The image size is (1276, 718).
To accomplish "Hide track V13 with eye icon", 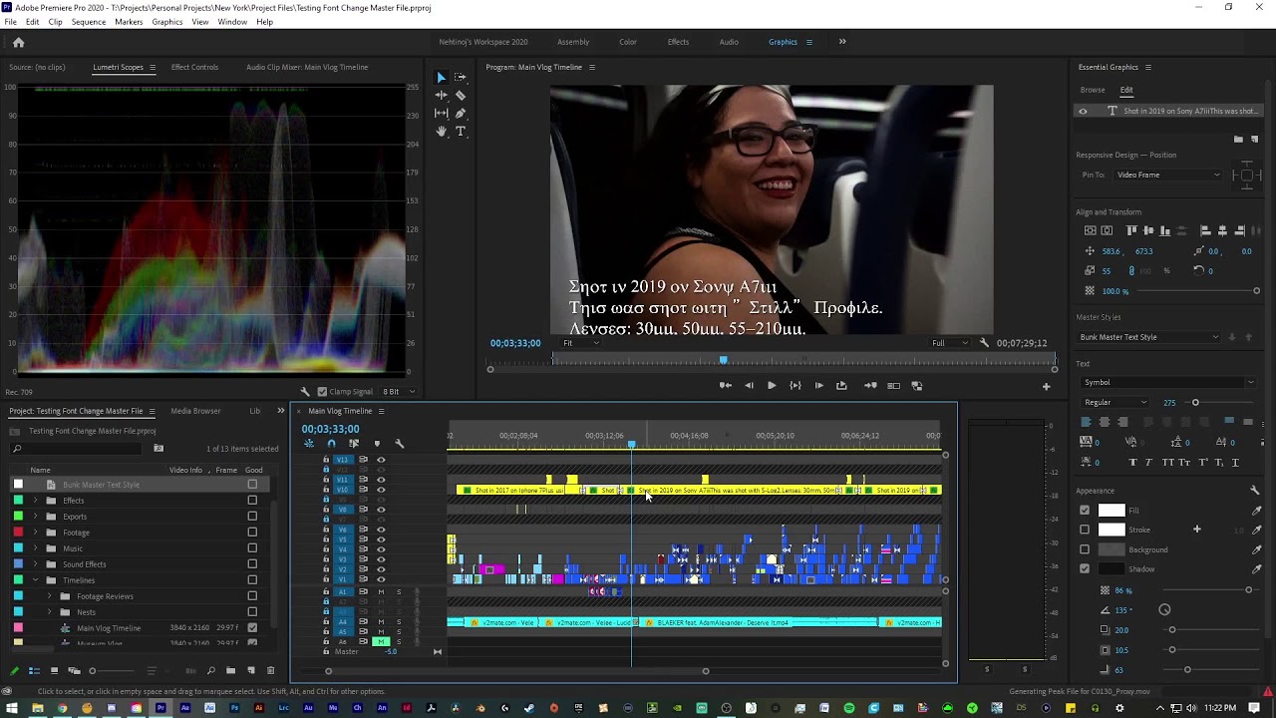I will click(381, 460).
